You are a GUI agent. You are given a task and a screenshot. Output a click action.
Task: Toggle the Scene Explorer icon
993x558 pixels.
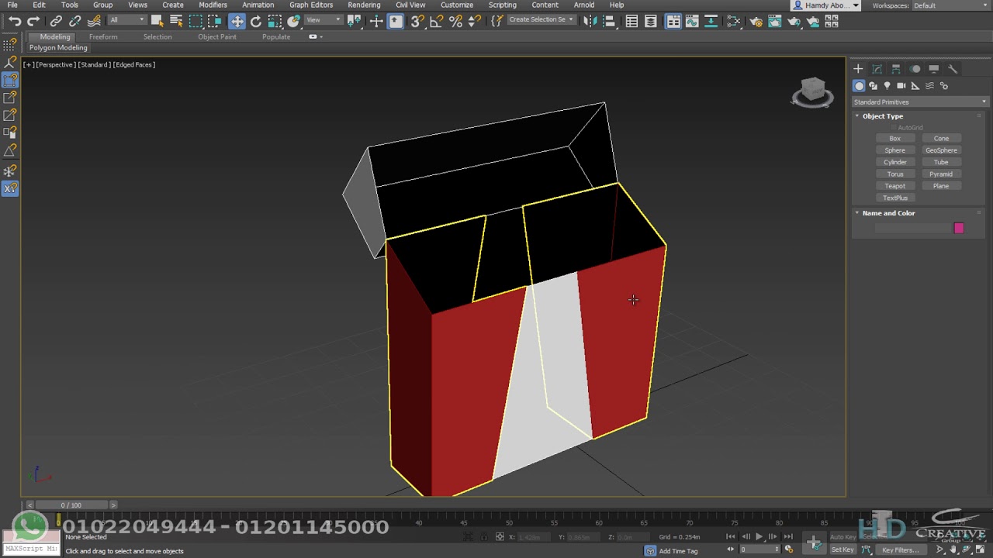click(x=632, y=22)
